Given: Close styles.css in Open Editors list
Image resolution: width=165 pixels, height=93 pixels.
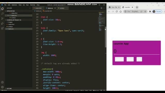Looking at the screenshot, I should [8, 16].
